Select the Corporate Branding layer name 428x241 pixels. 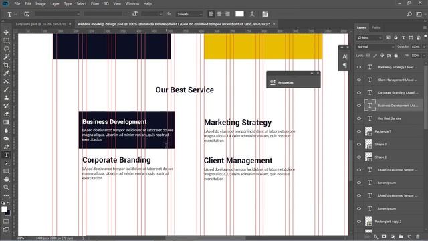pyautogui.click(x=398, y=92)
